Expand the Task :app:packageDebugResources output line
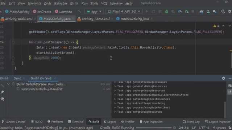232x130 pixels. tap(115, 91)
